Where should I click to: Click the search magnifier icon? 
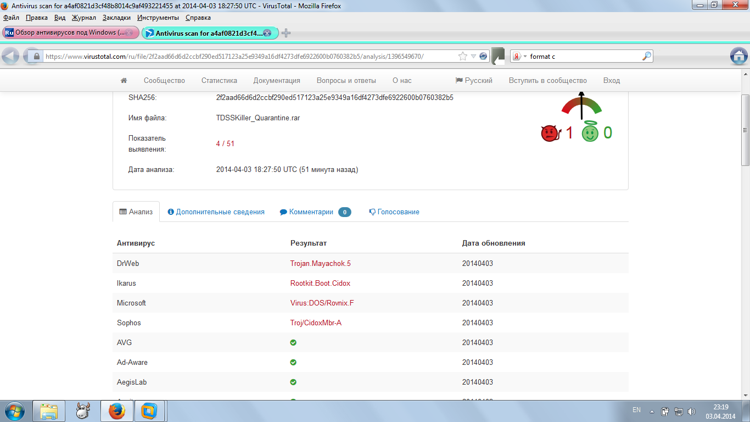pyautogui.click(x=646, y=56)
